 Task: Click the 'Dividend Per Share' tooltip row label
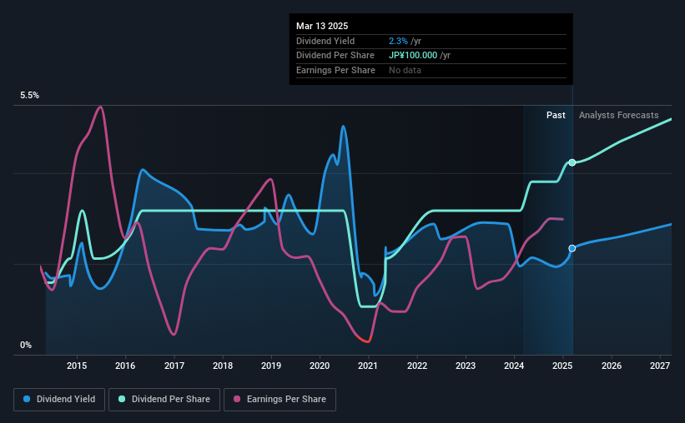(335, 56)
